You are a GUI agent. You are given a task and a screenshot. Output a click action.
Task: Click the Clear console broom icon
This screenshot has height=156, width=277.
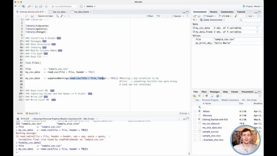coord(179,119)
